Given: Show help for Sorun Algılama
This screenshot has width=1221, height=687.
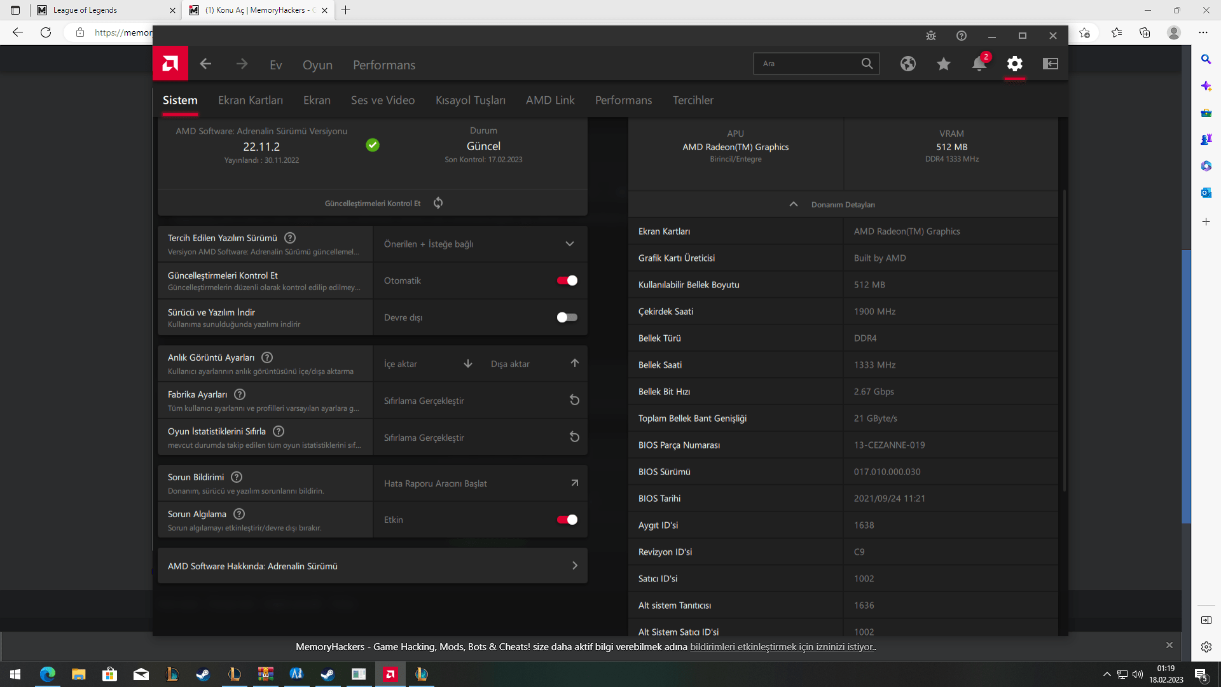Looking at the screenshot, I should (x=239, y=514).
